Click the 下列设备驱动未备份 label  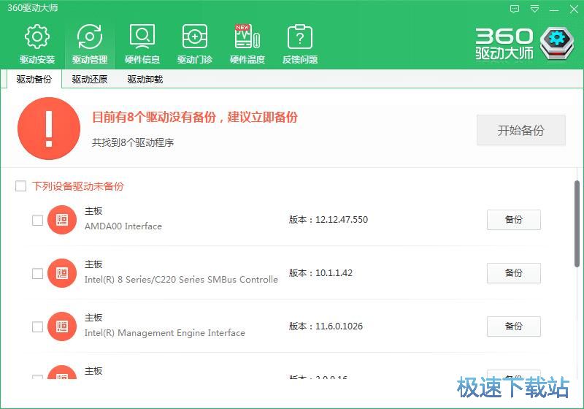point(77,186)
